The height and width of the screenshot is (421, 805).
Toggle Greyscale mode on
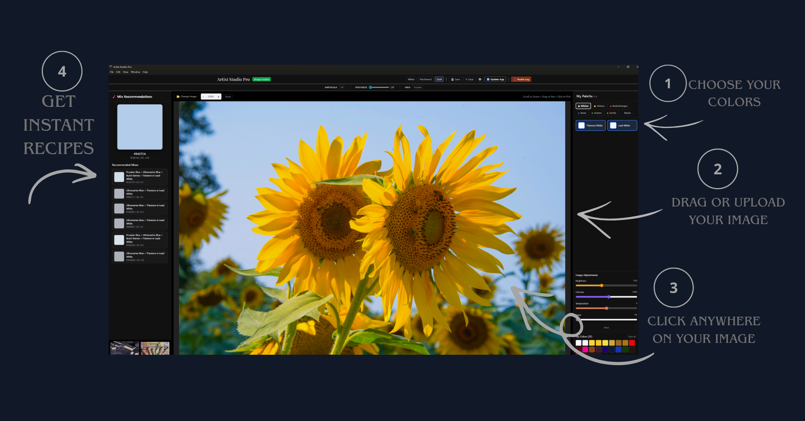342,87
